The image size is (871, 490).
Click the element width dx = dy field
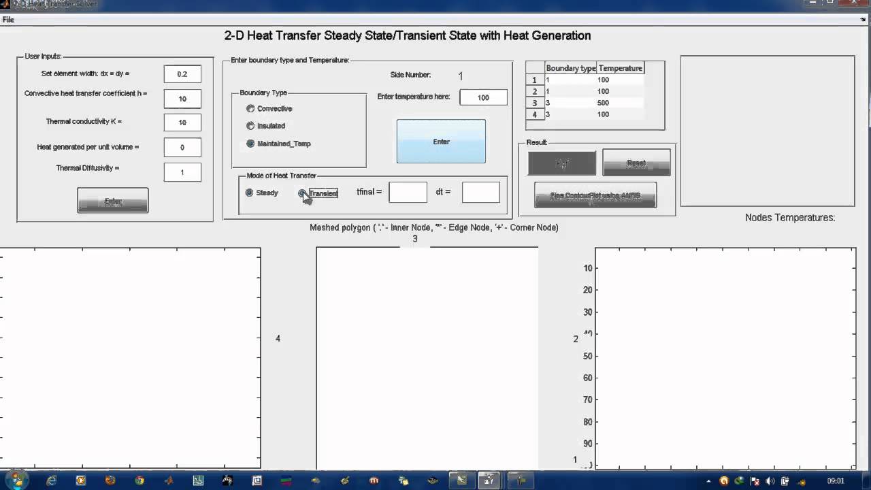182,73
